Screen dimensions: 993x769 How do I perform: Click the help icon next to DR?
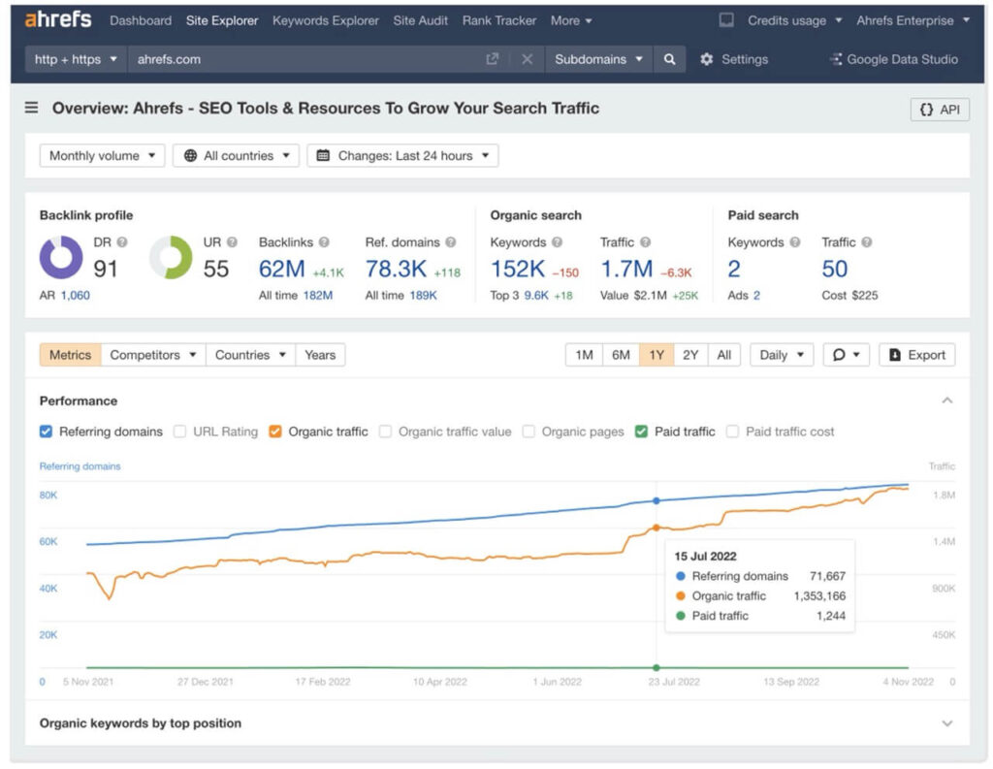[x=122, y=242]
